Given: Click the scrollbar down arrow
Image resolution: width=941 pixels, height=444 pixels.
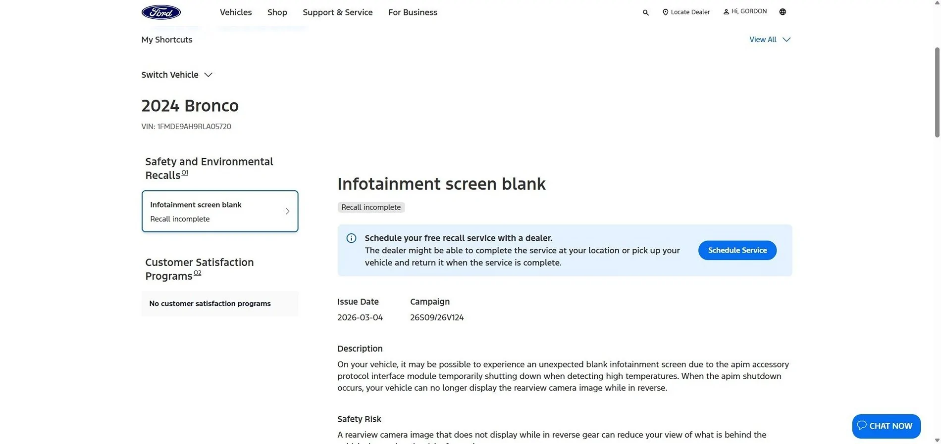Looking at the screenshot, I should tap(937, 440).
